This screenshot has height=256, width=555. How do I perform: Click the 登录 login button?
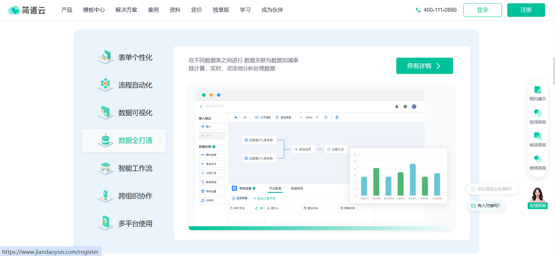(x=482, y=10)
